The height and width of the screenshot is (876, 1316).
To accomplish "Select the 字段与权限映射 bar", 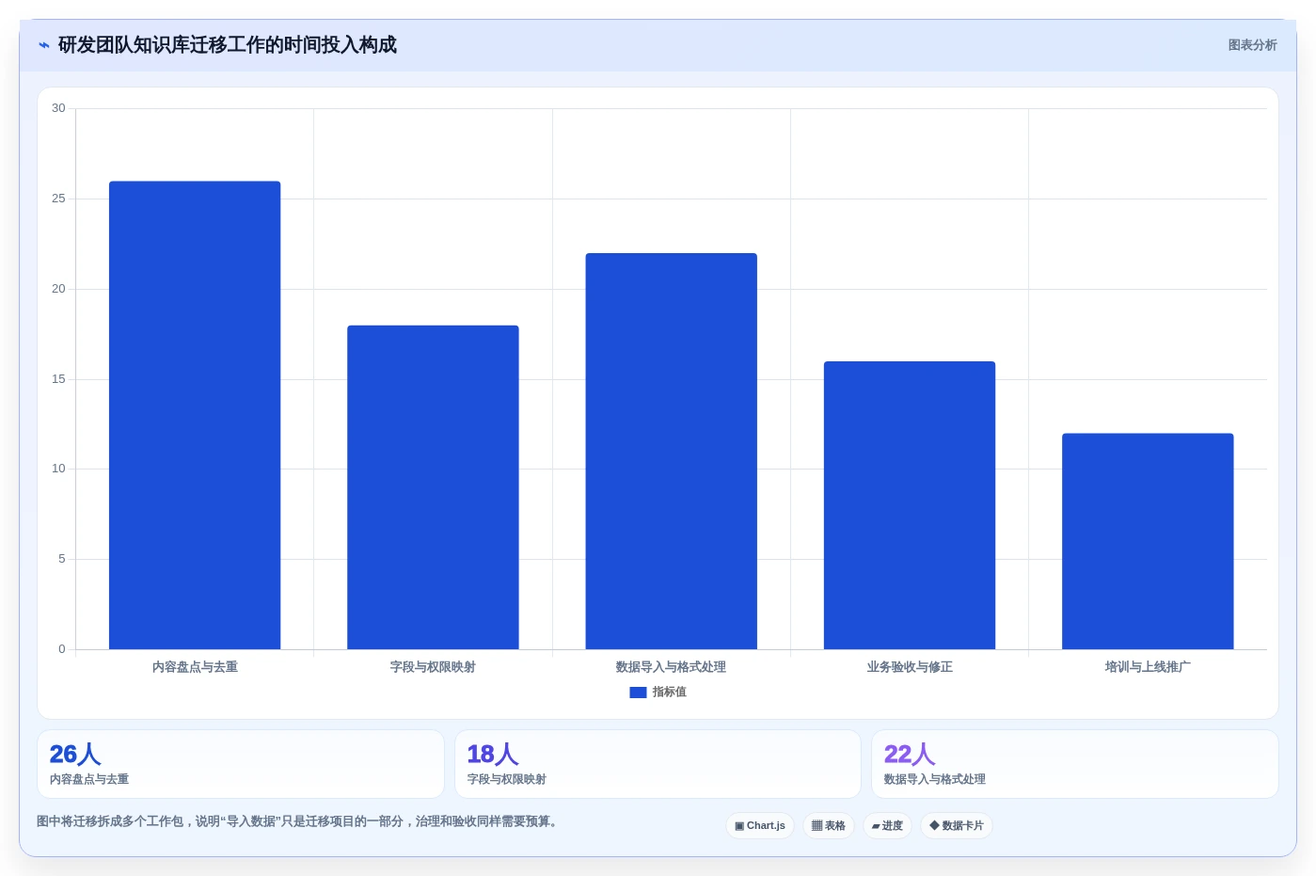I will pyautogui.click(x=433, y=487).
